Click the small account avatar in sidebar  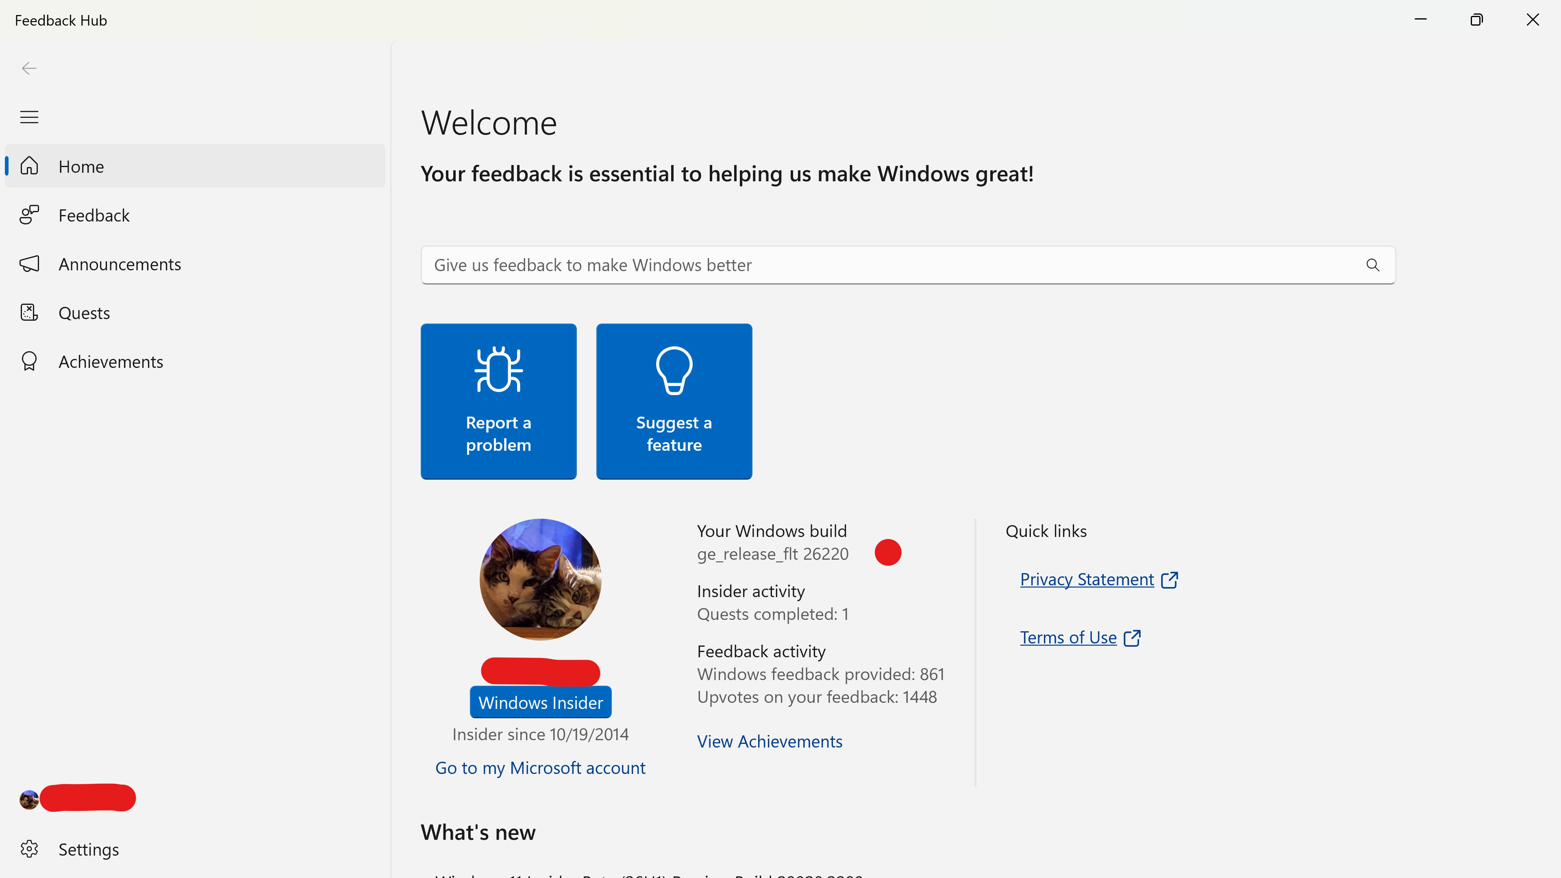pyautogui.click(x=29, y=800)
